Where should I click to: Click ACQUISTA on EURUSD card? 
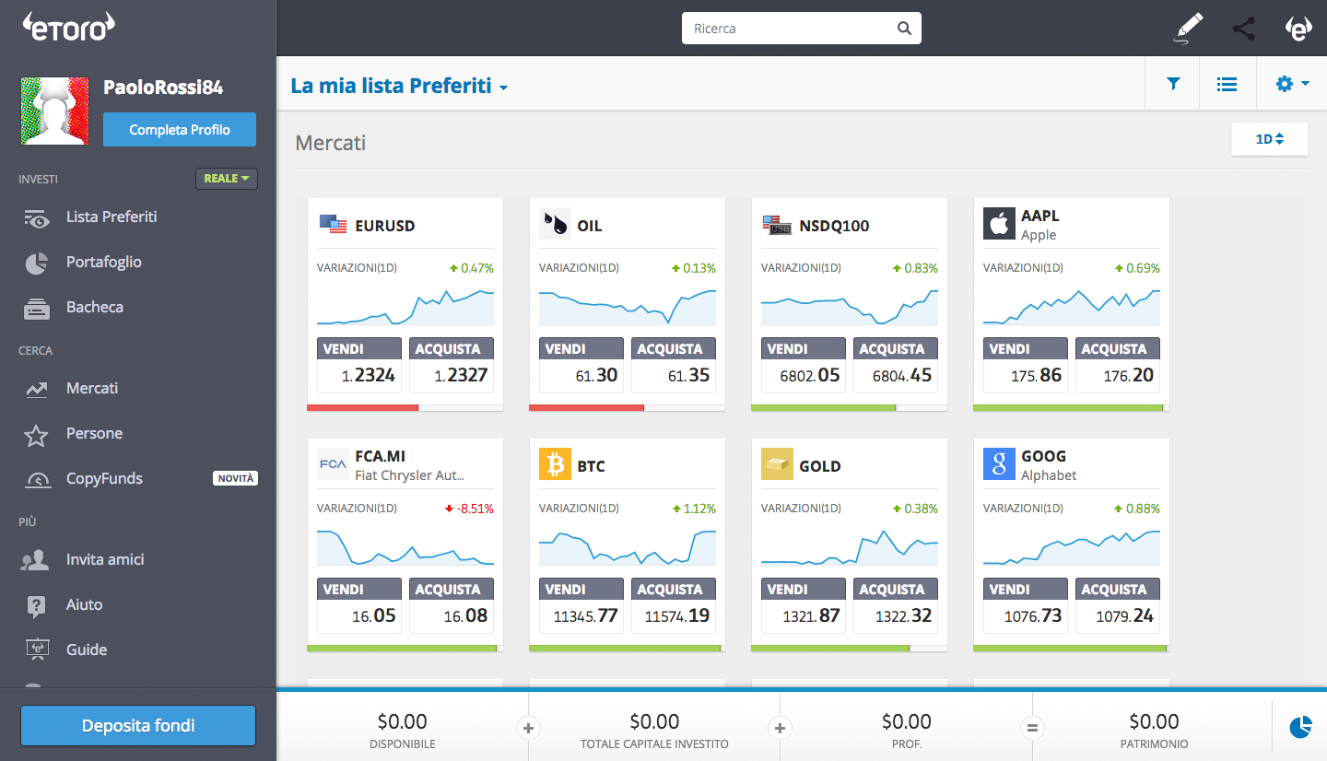(452, 365)
